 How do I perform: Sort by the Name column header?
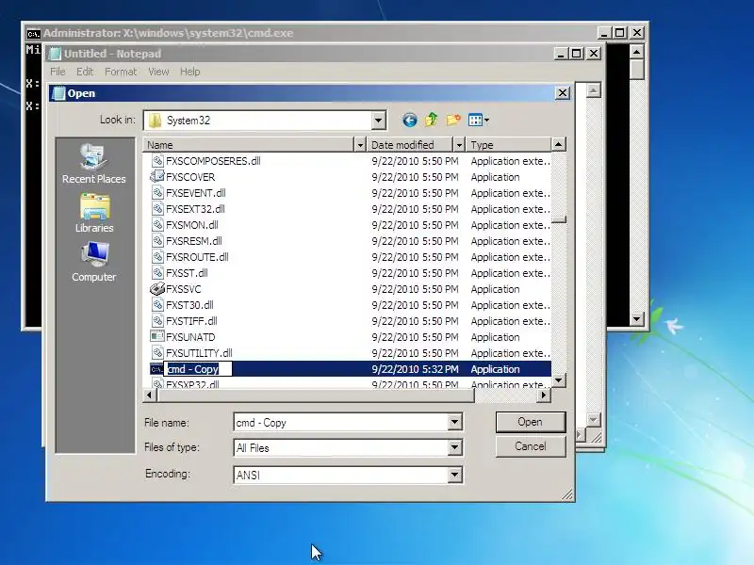[x=248, y=145]
